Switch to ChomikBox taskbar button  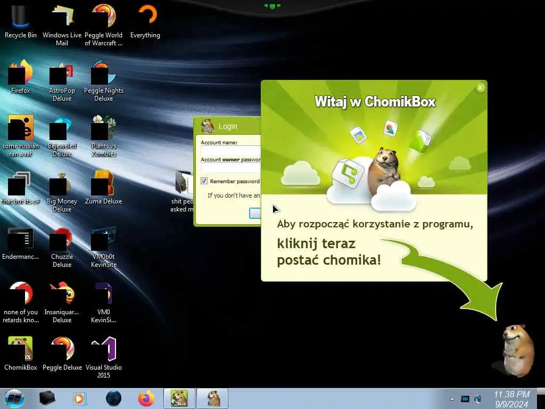pyautogui.click(x=179, y=398)
